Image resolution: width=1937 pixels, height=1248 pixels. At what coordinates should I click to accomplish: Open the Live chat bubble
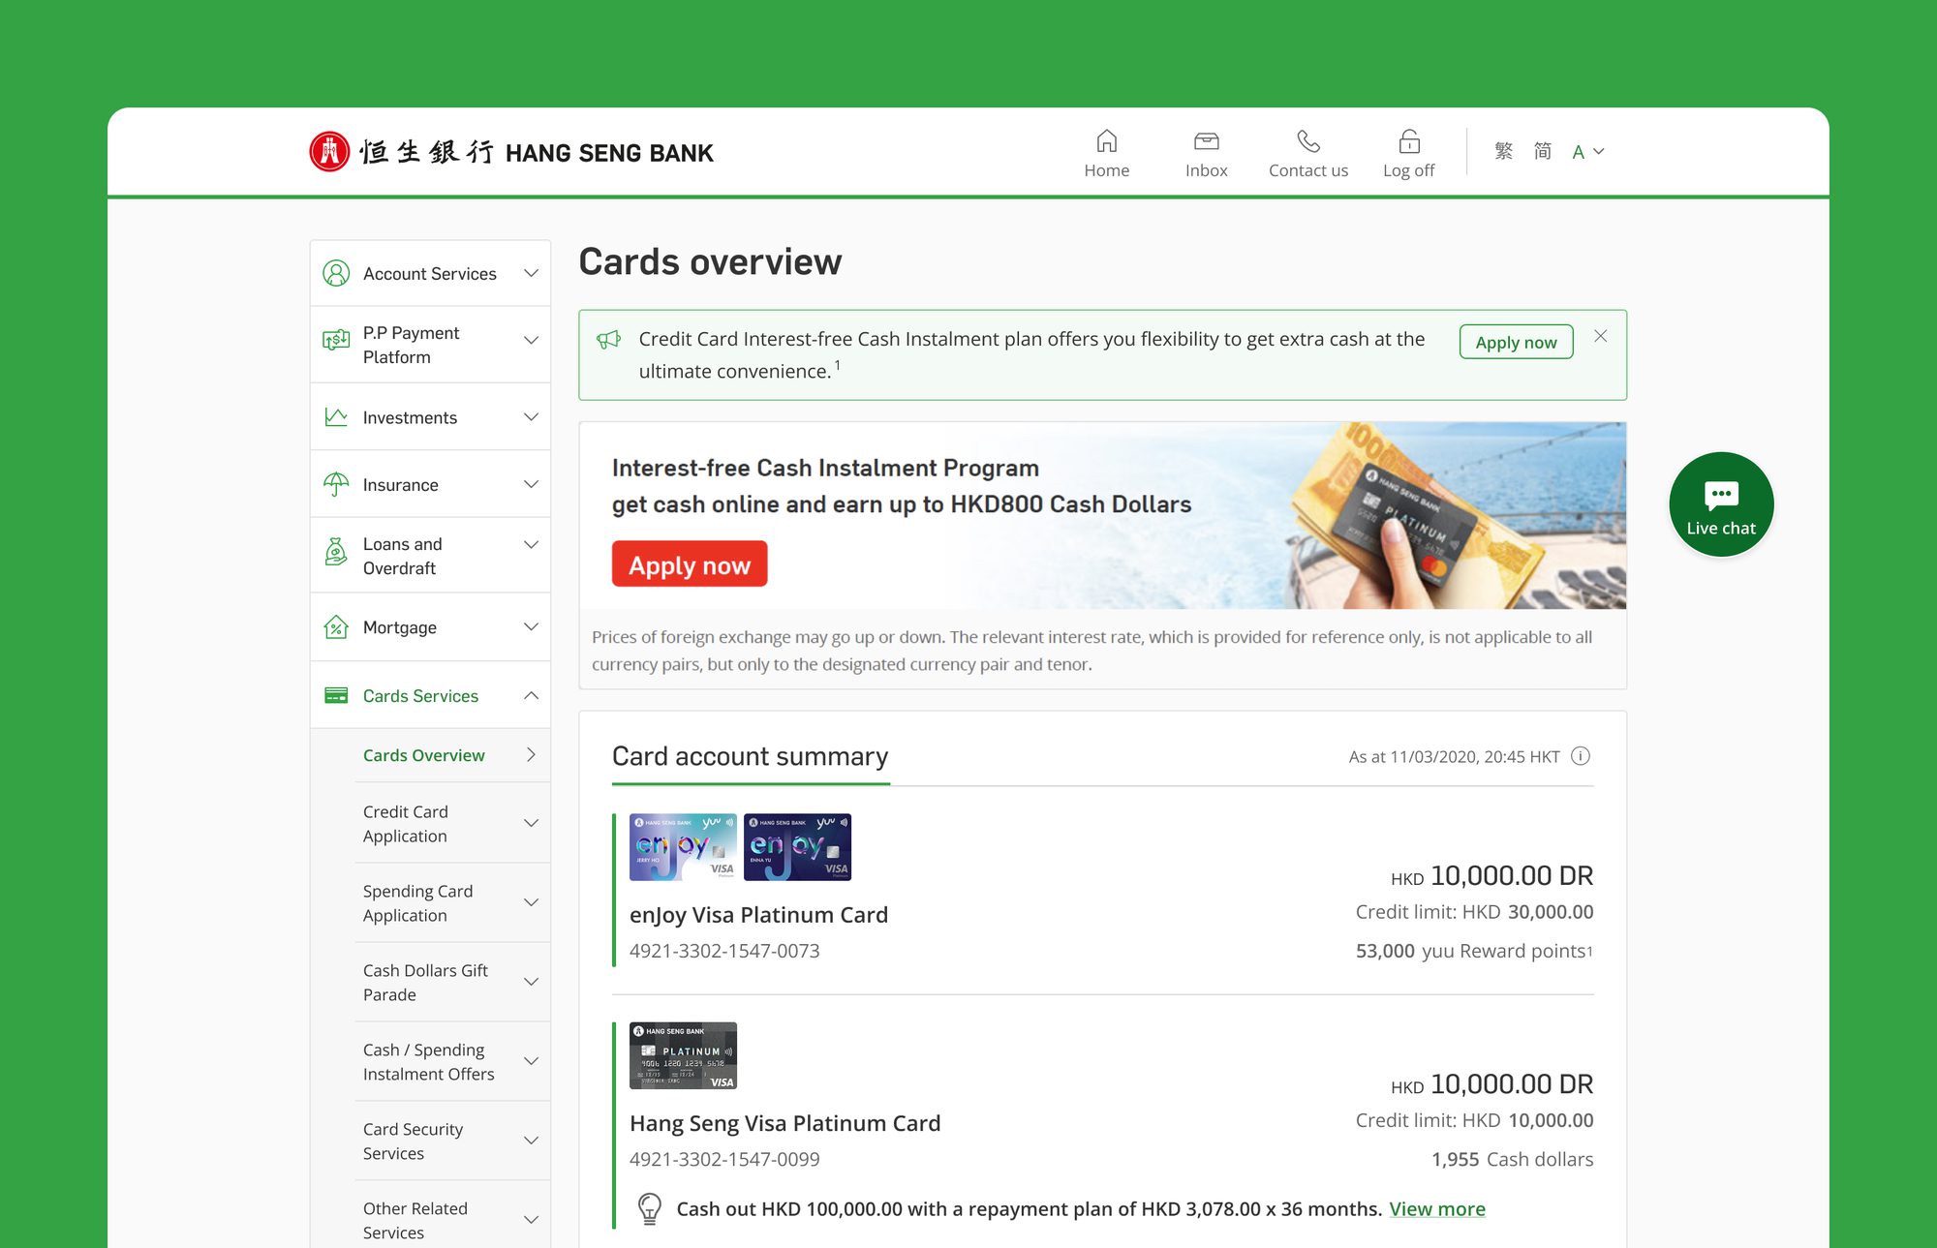(x=1721, y=504)
